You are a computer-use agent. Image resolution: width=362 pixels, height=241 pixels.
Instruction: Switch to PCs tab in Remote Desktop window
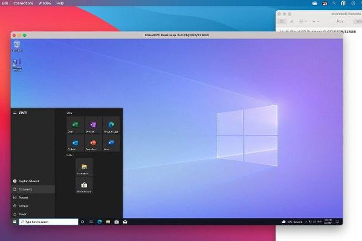[340, 22]
